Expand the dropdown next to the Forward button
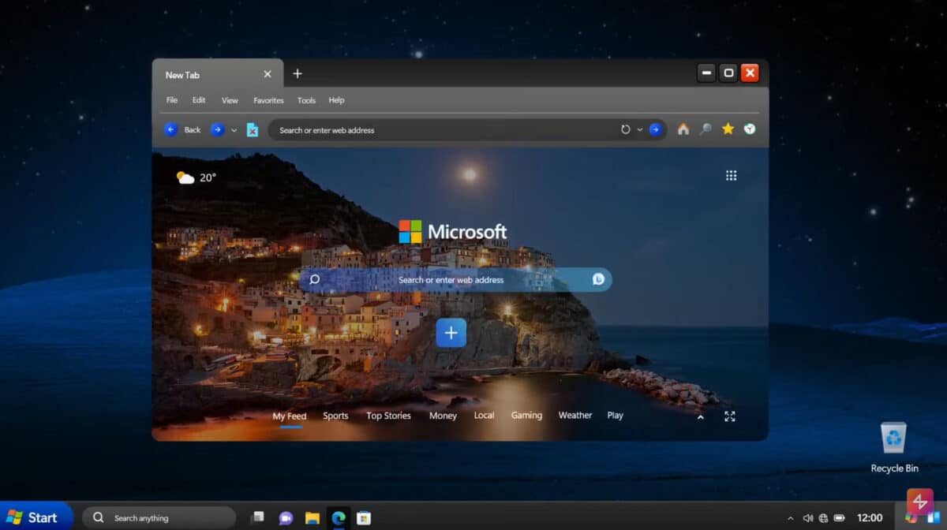The height and width of the screenshot is (530, 947). point(234,129)
